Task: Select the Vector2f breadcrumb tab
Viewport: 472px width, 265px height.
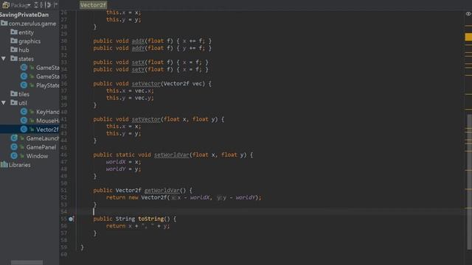Action: [93, 5]
